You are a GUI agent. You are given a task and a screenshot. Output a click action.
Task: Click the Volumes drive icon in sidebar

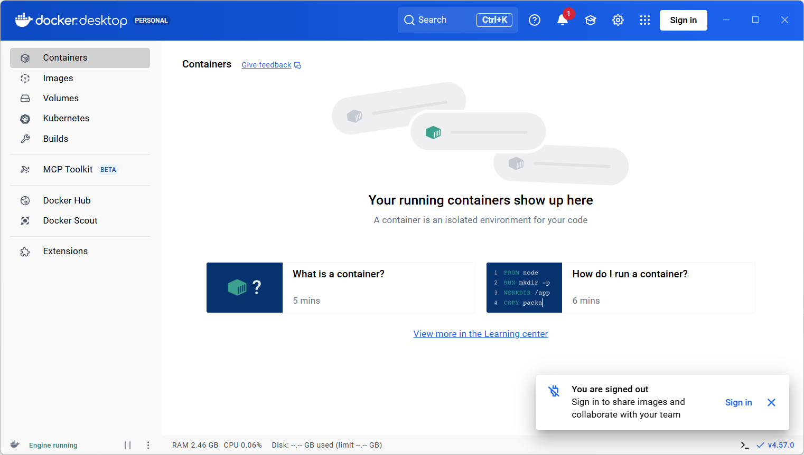coord(25,99)
